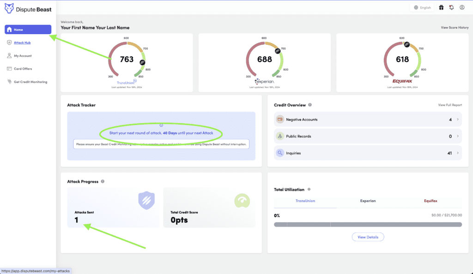Click the Dispute Beast logo

[x=28, y=9]
